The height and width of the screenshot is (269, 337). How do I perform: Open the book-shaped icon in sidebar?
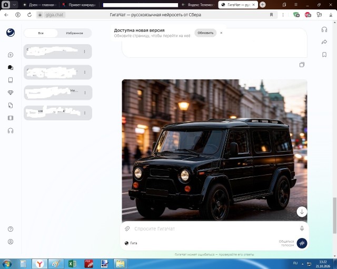tap(11, 80)
